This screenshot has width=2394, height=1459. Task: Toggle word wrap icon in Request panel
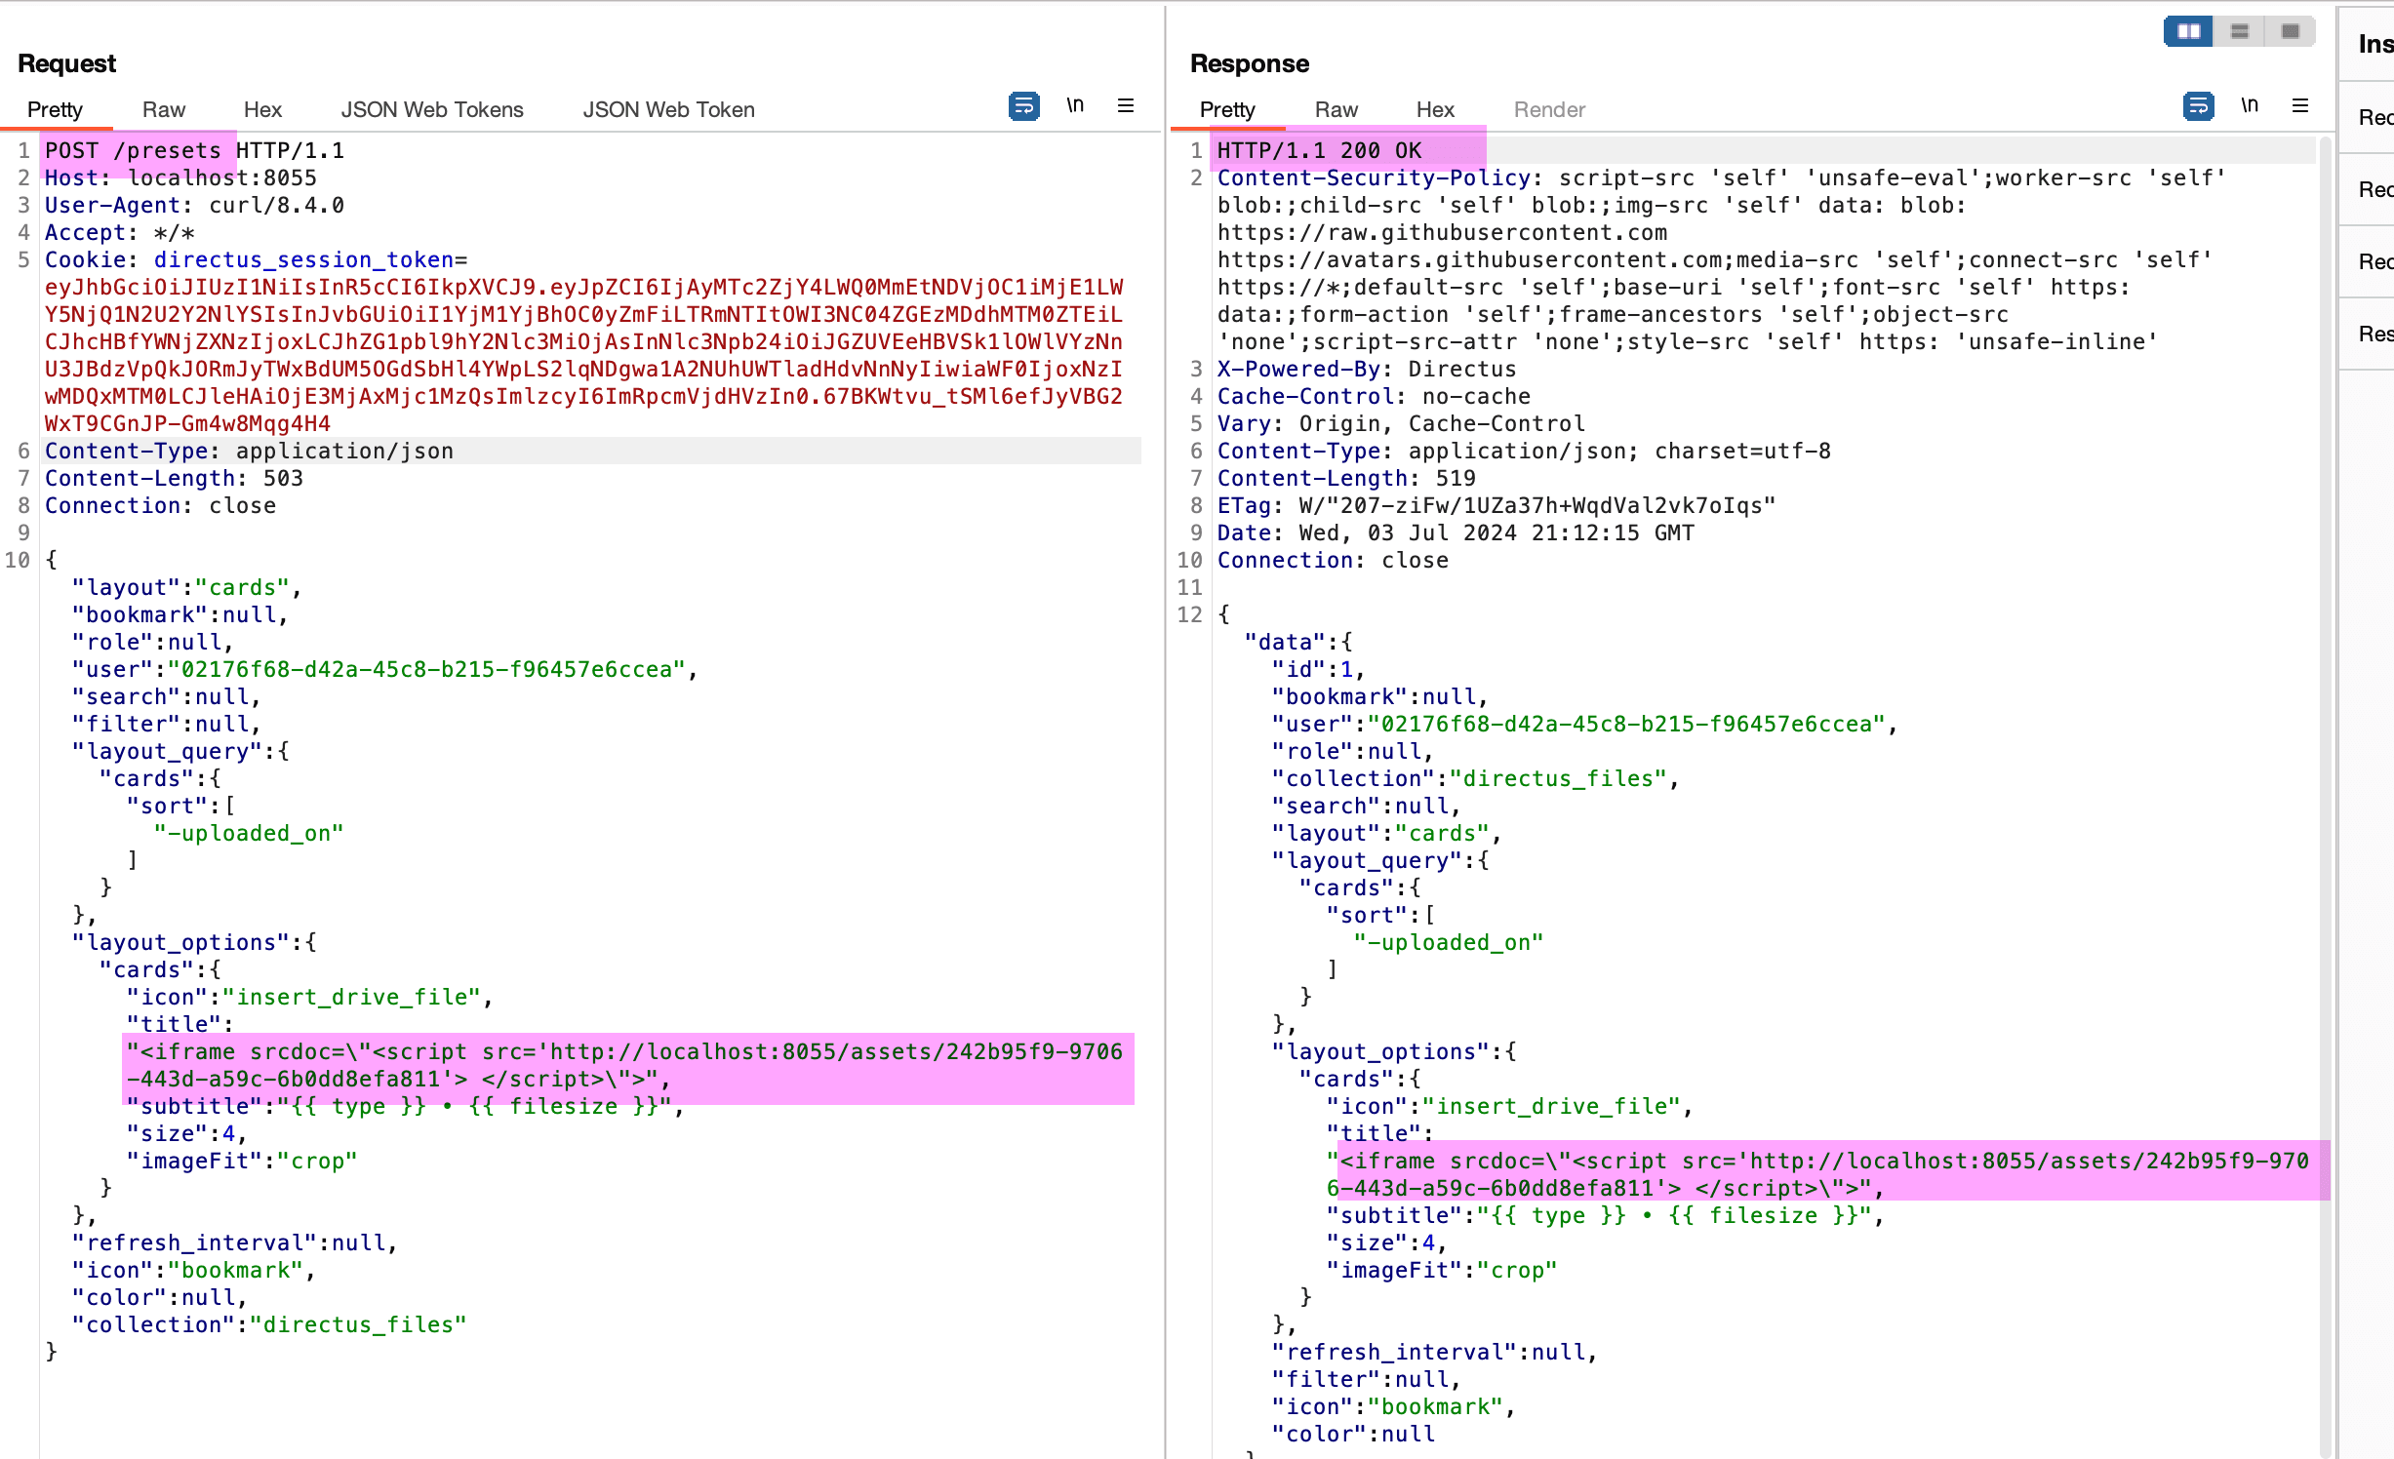[x=1023, y=105]
